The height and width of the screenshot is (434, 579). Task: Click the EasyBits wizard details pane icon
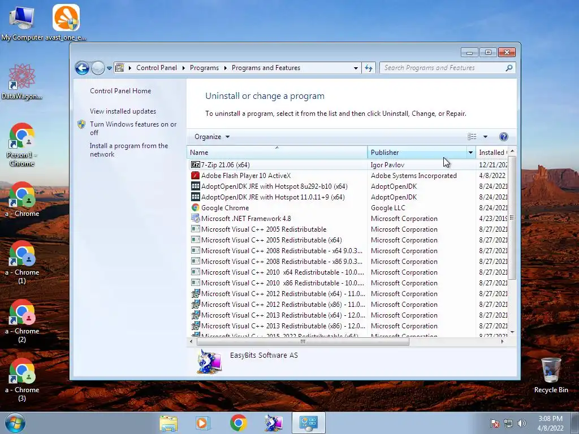coord(209,362)
